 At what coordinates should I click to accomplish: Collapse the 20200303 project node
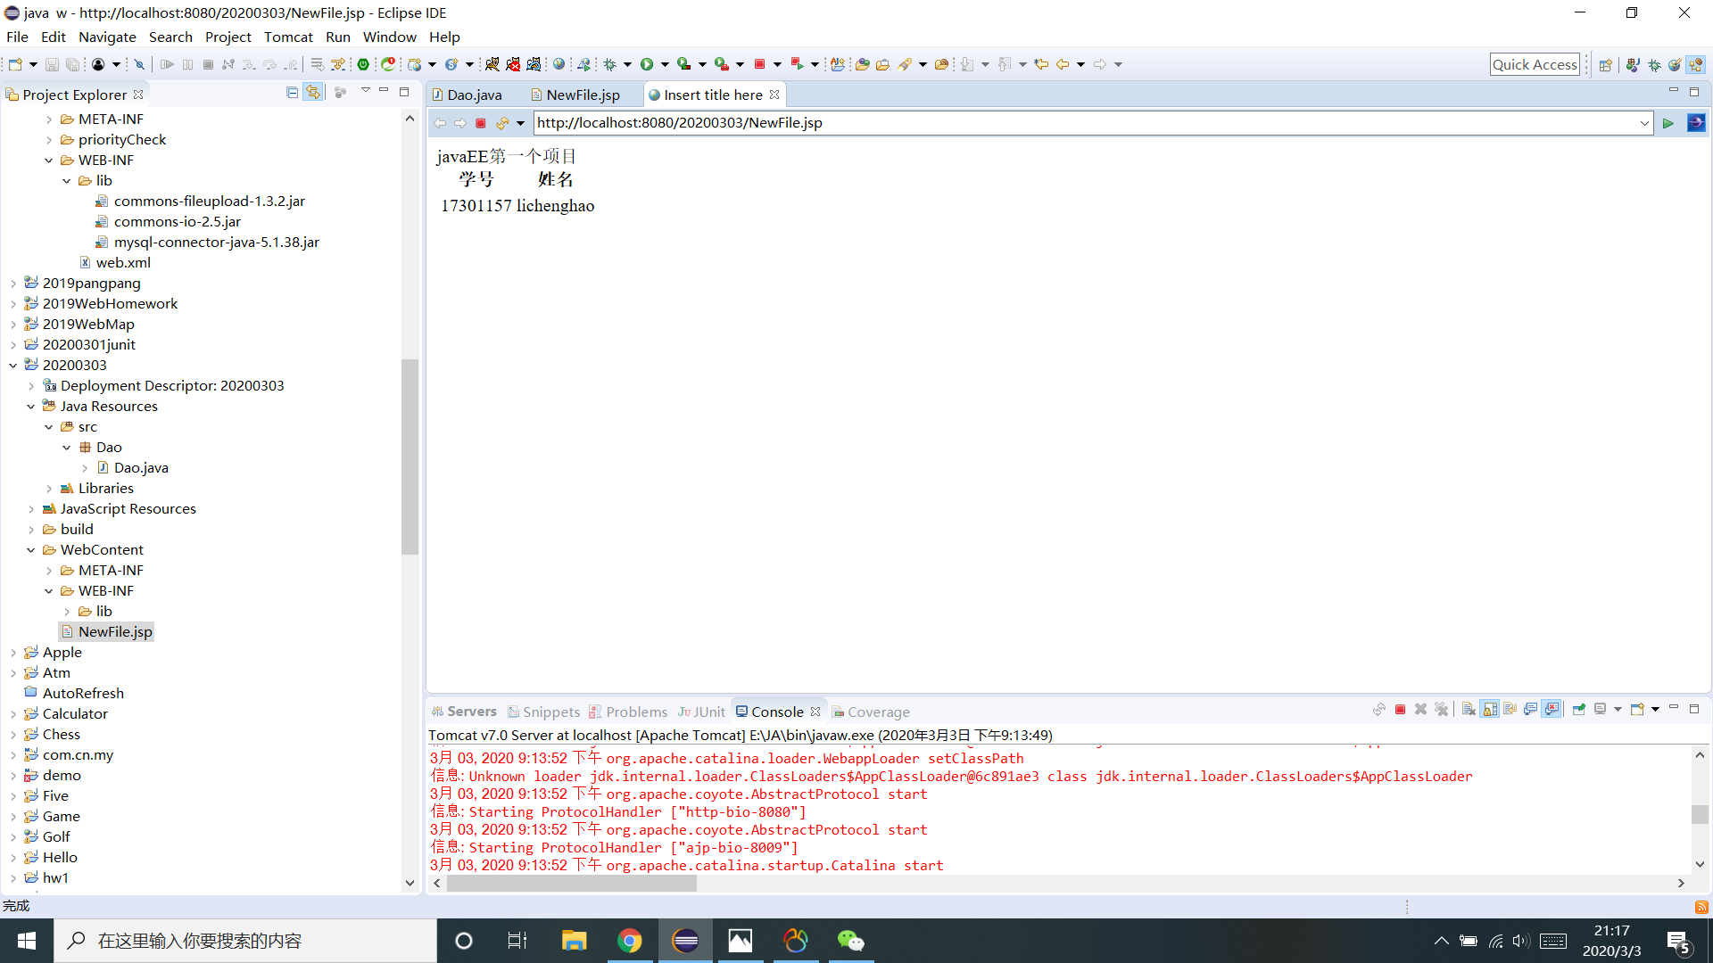point(13,366)
